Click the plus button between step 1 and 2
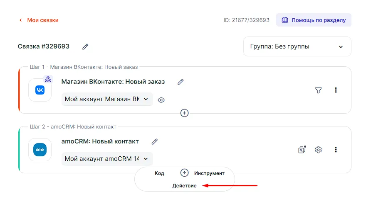Screen dimensions: 376x204 click(x=185, y=113)
